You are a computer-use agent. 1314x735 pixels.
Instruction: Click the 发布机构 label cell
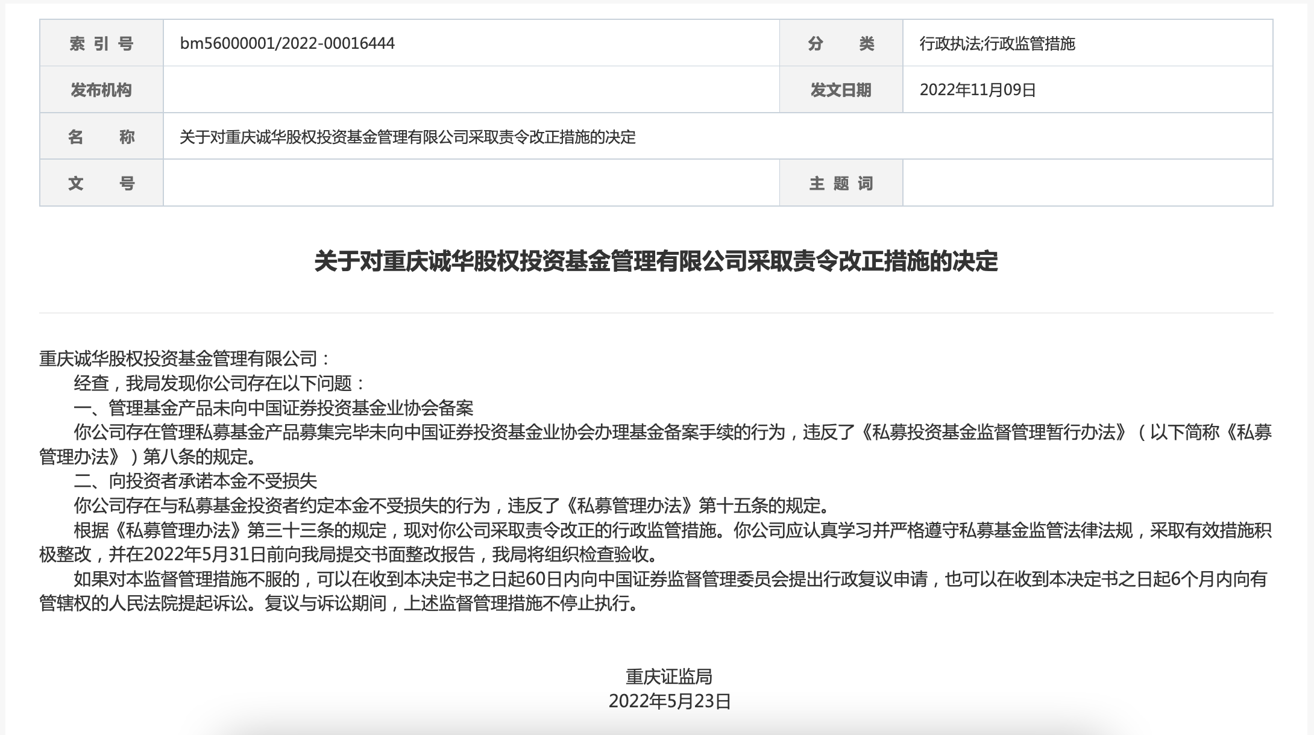point(101,90)
